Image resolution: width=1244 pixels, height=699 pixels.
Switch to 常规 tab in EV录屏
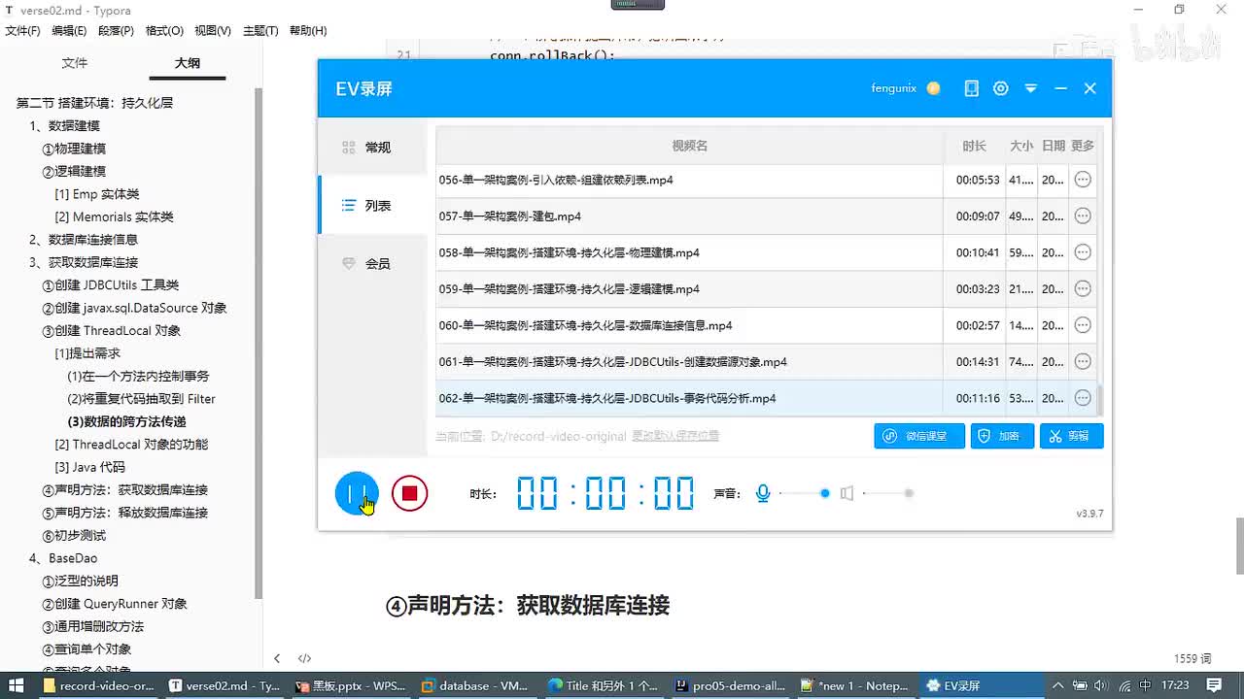pos(373,148)
